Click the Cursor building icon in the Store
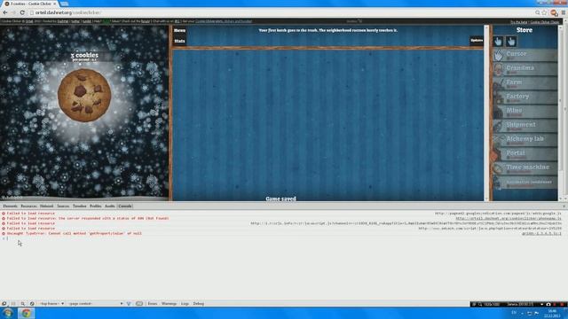 [499, 55]
